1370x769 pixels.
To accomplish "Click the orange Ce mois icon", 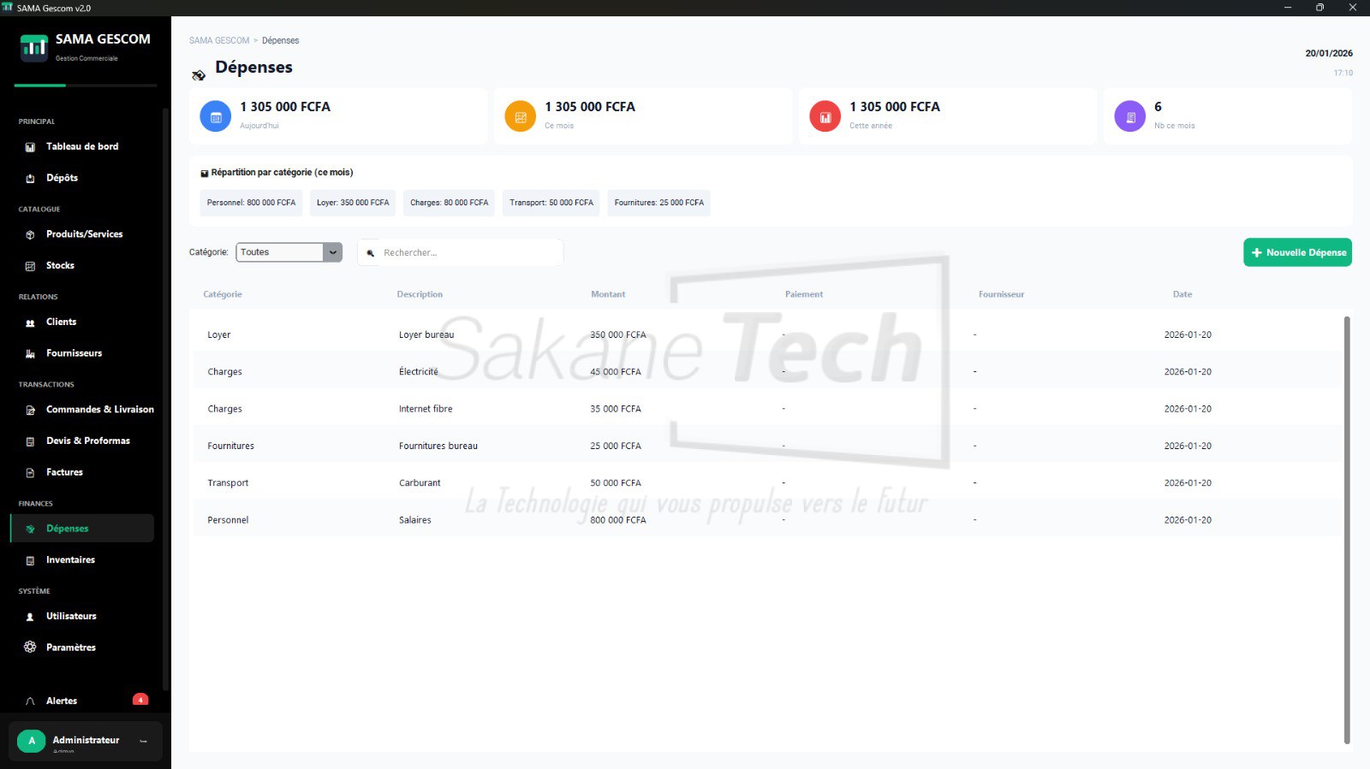I will pos(521,116).
